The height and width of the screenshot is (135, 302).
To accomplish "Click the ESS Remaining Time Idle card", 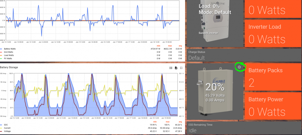I will pyautogui.click(x=243, y=128).
